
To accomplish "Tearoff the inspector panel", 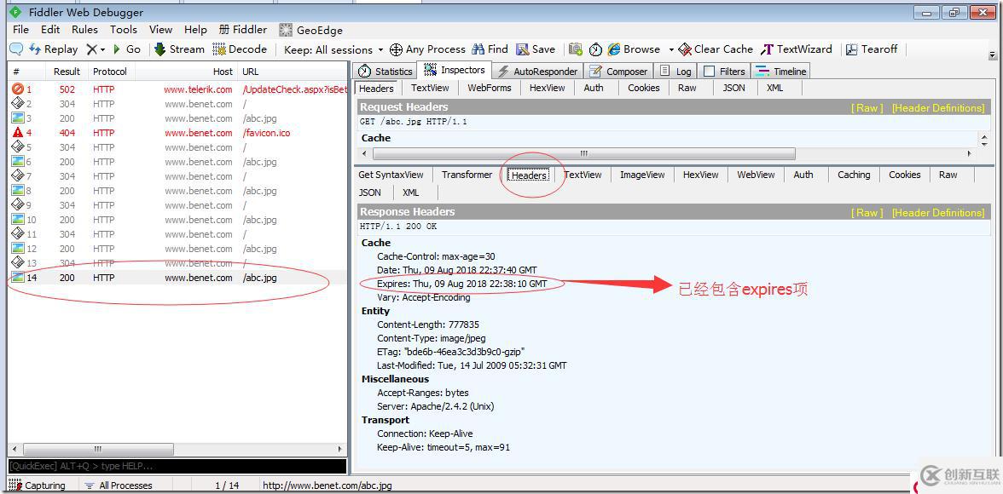I will pos(872,49).
